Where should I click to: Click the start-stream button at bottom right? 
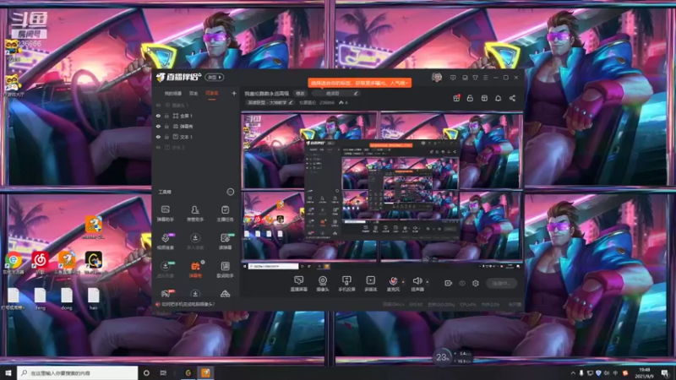[501, 284]
